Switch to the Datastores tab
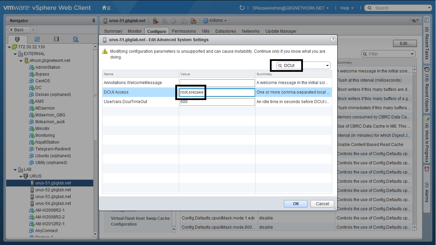The image size is (436, 245). 225,31
